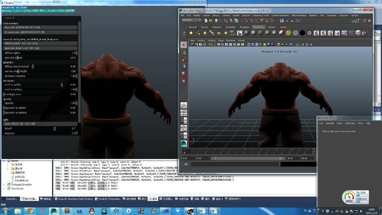Switch to Polygons shelf tab
382x215 pixels.
[x=217, y=27]
